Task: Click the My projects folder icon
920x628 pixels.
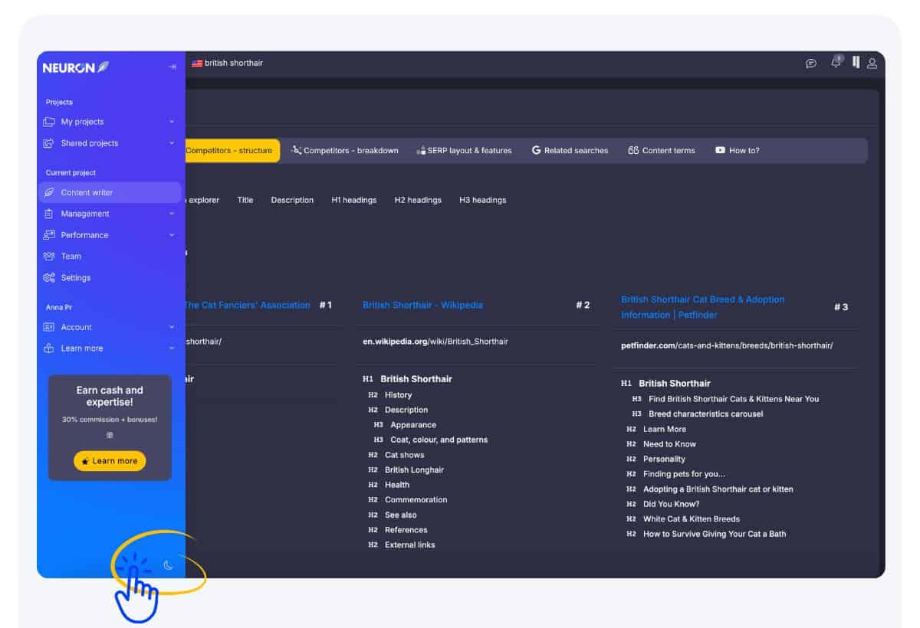Action: pos(49,122)
